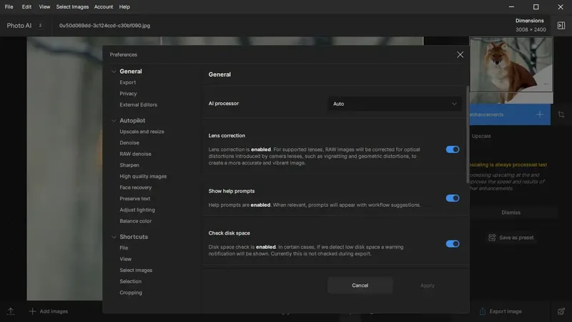Collapse the General section chevron
This screenshot has height=322, width=572.
[x=114, y=72]
